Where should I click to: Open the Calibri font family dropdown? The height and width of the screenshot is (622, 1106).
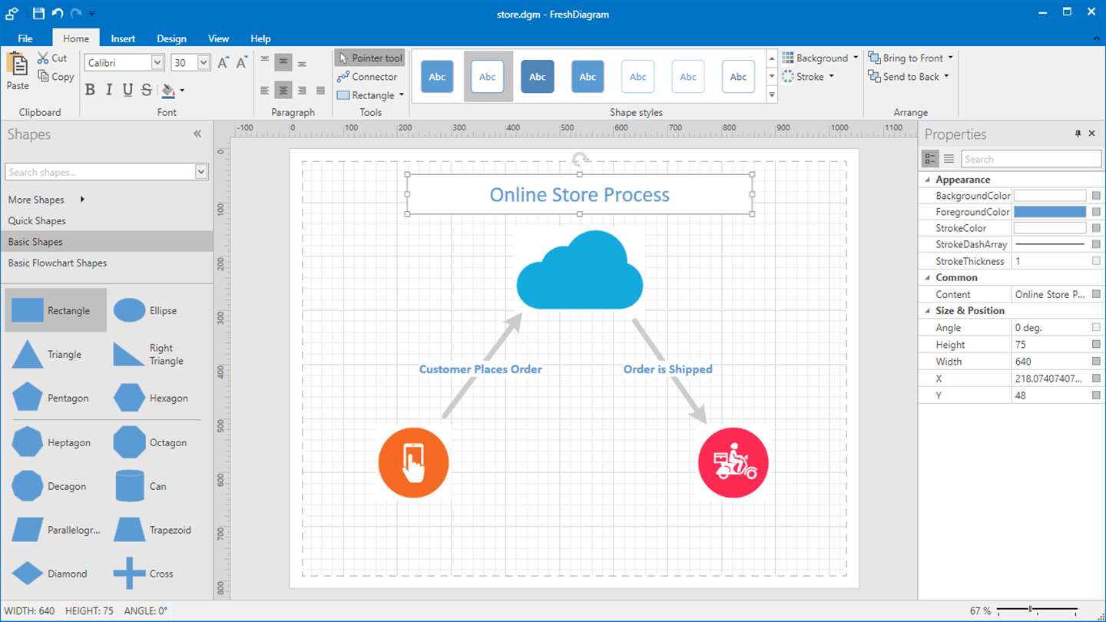click(157, 63)
